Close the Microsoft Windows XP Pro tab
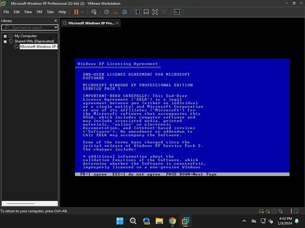Screen dimensions: 305x228 coord(117,23)
